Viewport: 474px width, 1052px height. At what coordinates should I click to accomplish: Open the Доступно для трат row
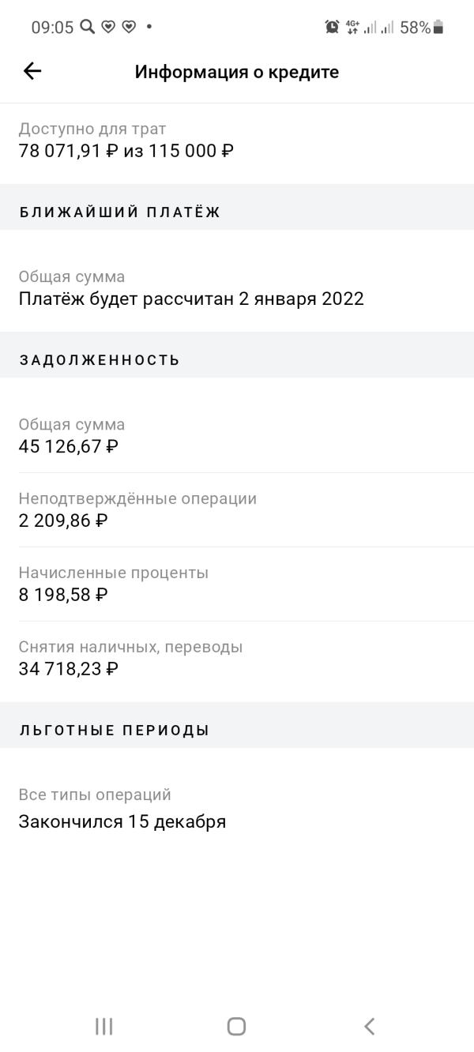237,140
